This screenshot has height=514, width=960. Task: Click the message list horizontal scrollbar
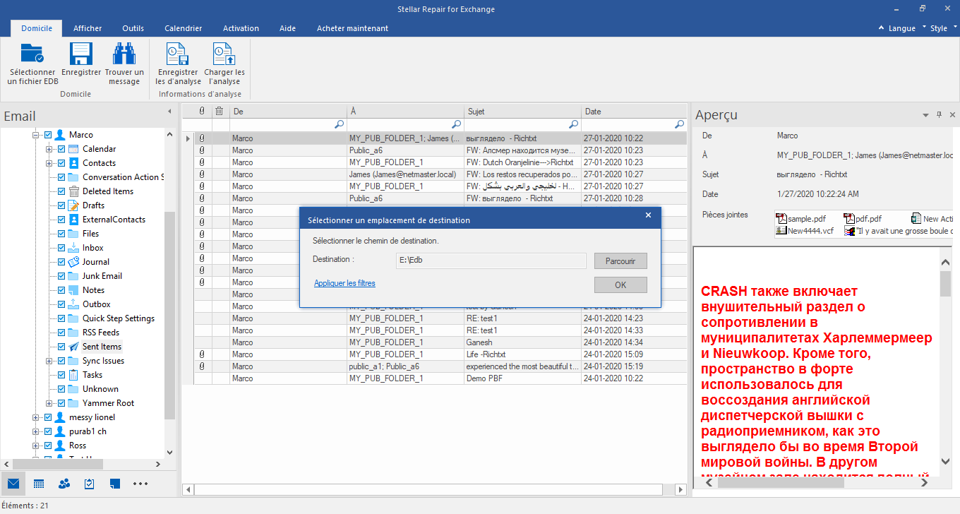428,489
